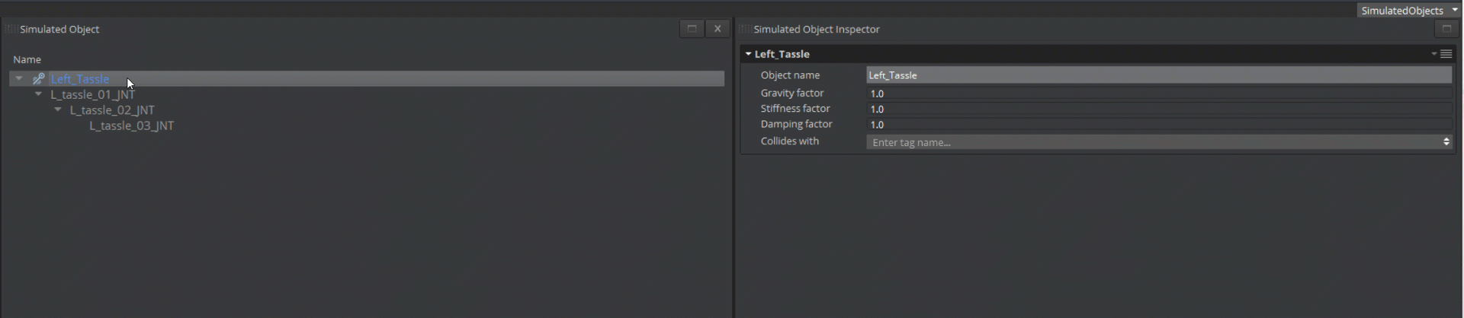1464x318 pixels.
Task: Collapse the L_tassle_01_JNT tree node
Action: (x=38, y=94)
